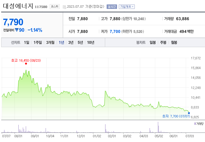The image size is (205, 142).
Task: Click the current price 7,790
Action: [x=13, y=22]
